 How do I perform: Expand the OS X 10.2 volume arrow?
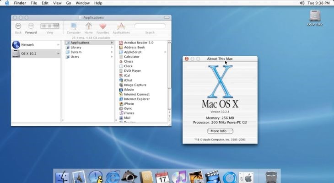tap(58, 54)
